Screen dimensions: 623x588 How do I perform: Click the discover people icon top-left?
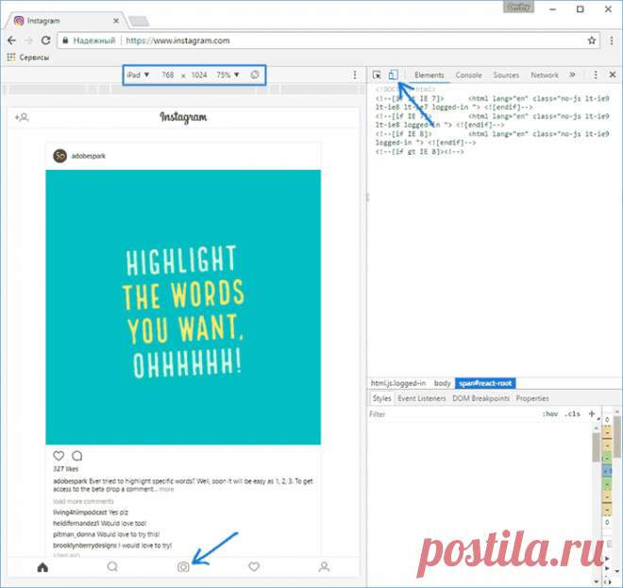tap(23, 118)
